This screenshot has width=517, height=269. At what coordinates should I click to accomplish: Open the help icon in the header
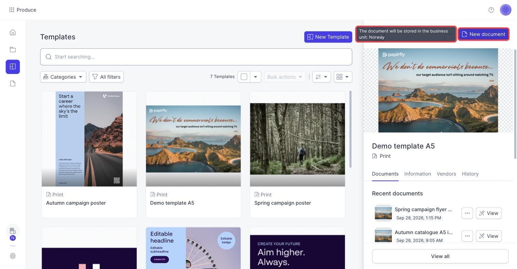click(491, 10)
